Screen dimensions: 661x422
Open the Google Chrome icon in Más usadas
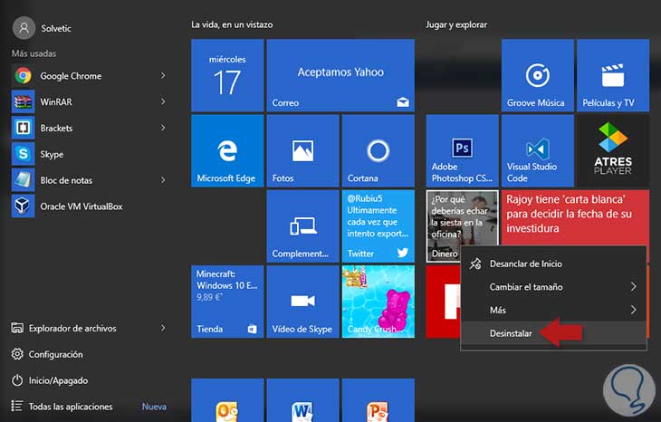[x=24, y=76]
